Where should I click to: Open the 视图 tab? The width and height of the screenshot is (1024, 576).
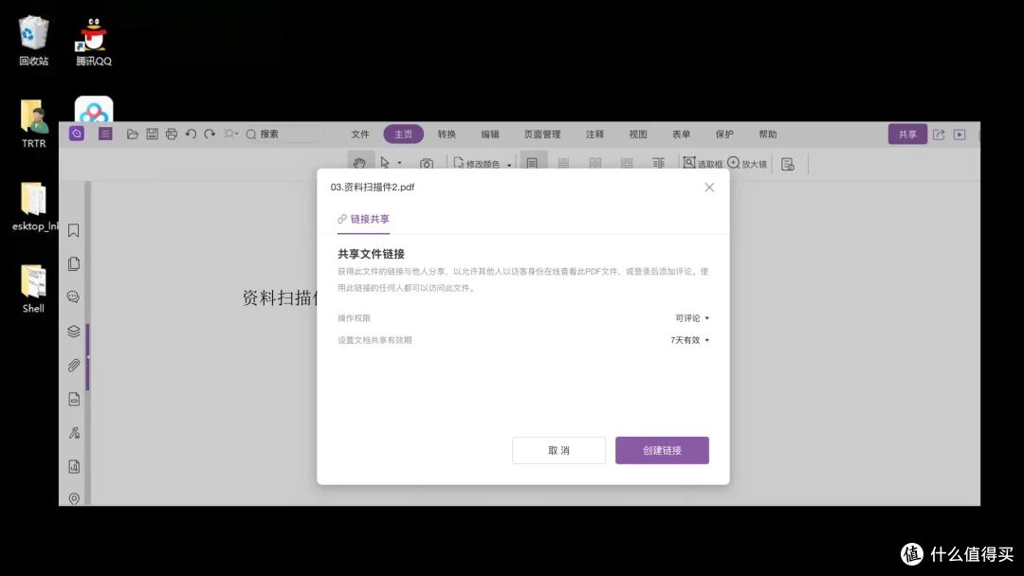(x=638, y=135)
